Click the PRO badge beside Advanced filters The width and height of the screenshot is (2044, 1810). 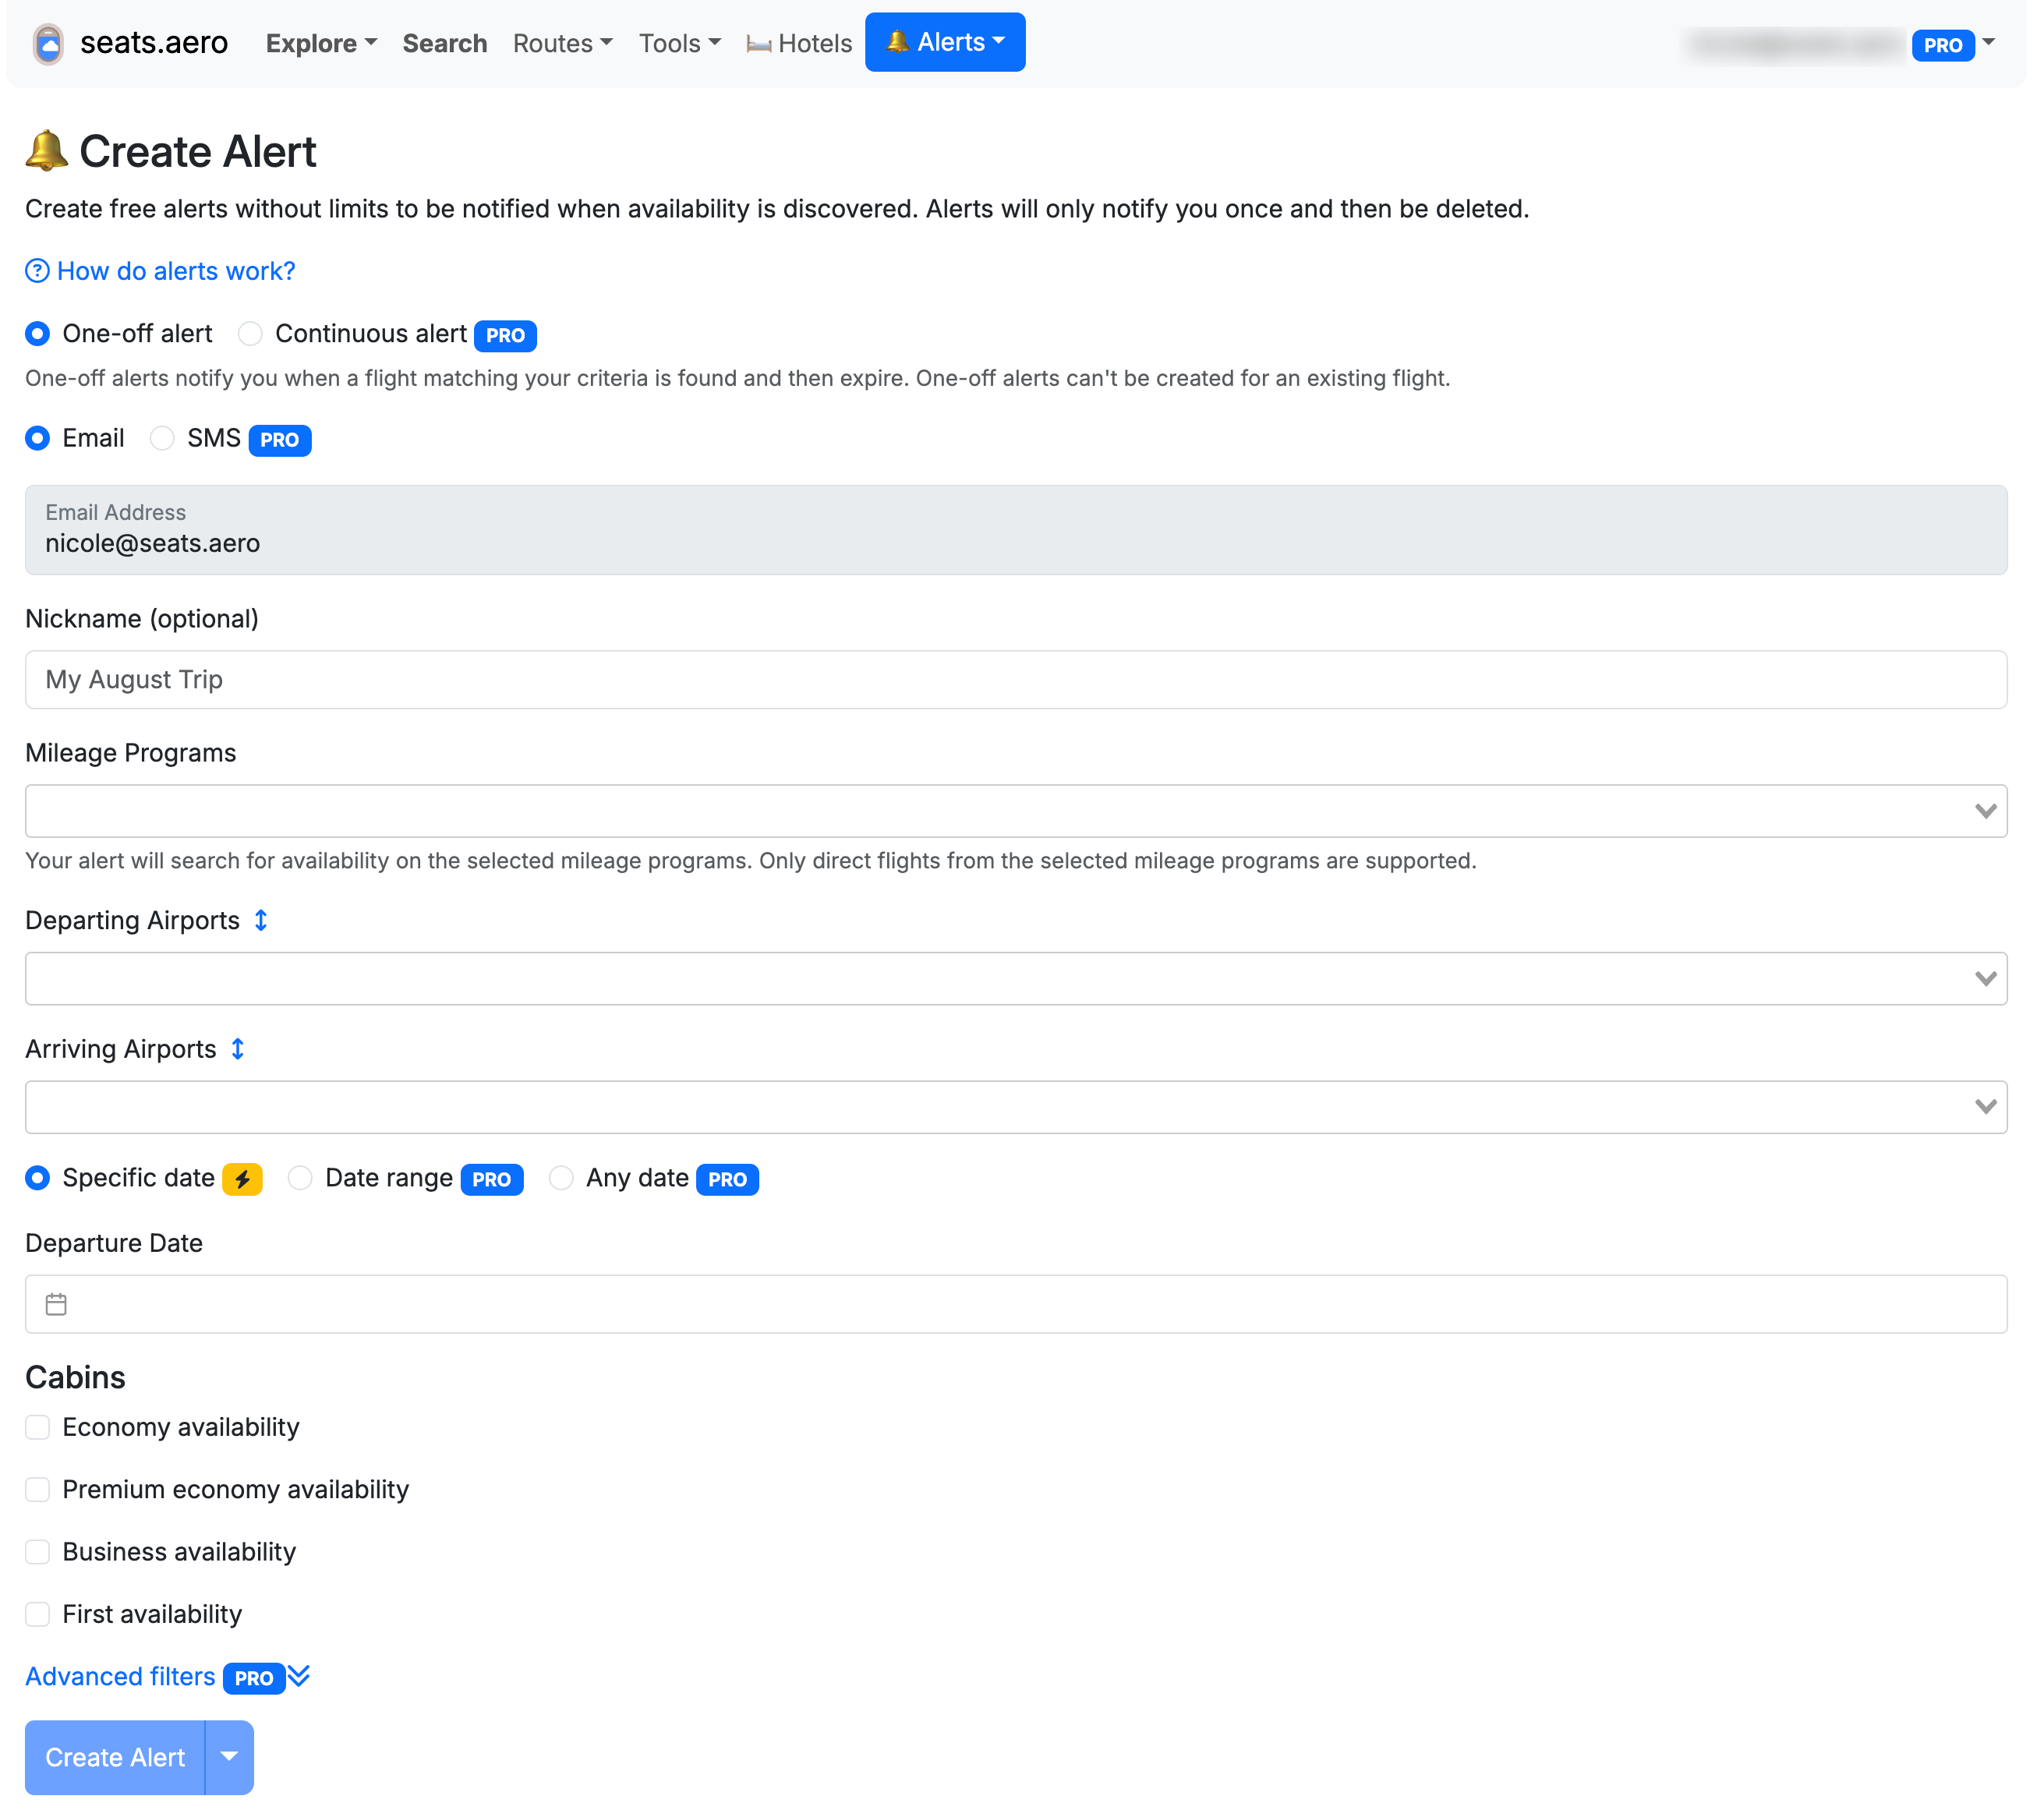pos(254,1678)
